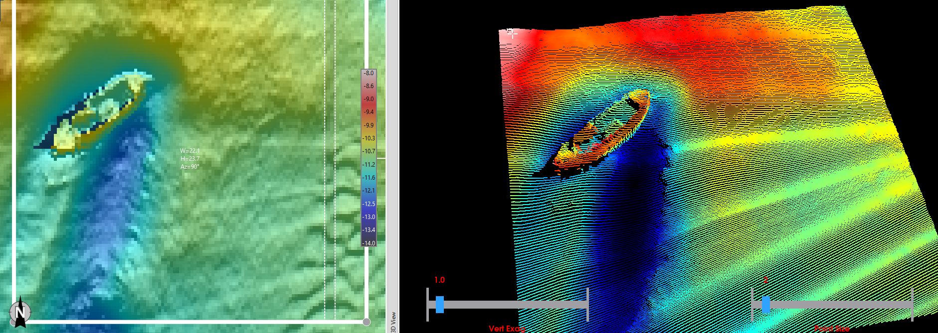This screenshot has width=938, height=333.
Task: Click the -8.0 value on the depth legend
Action: [369, 73]
